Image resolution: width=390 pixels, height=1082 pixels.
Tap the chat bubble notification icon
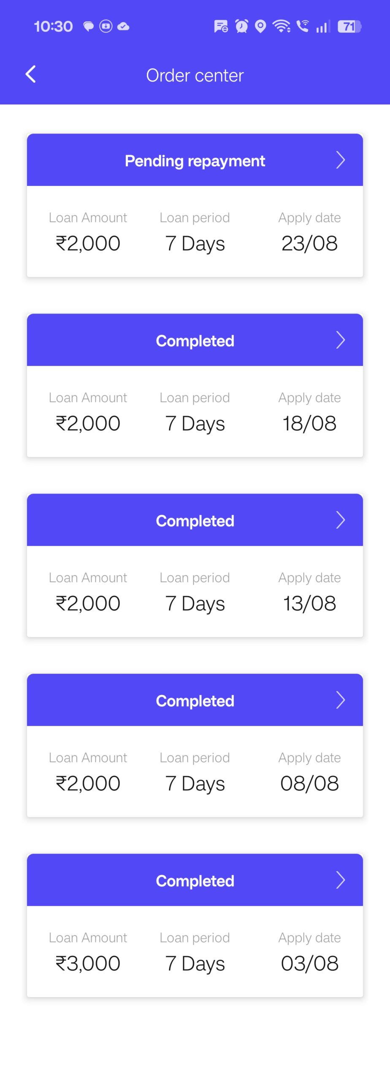coord(88,27)
